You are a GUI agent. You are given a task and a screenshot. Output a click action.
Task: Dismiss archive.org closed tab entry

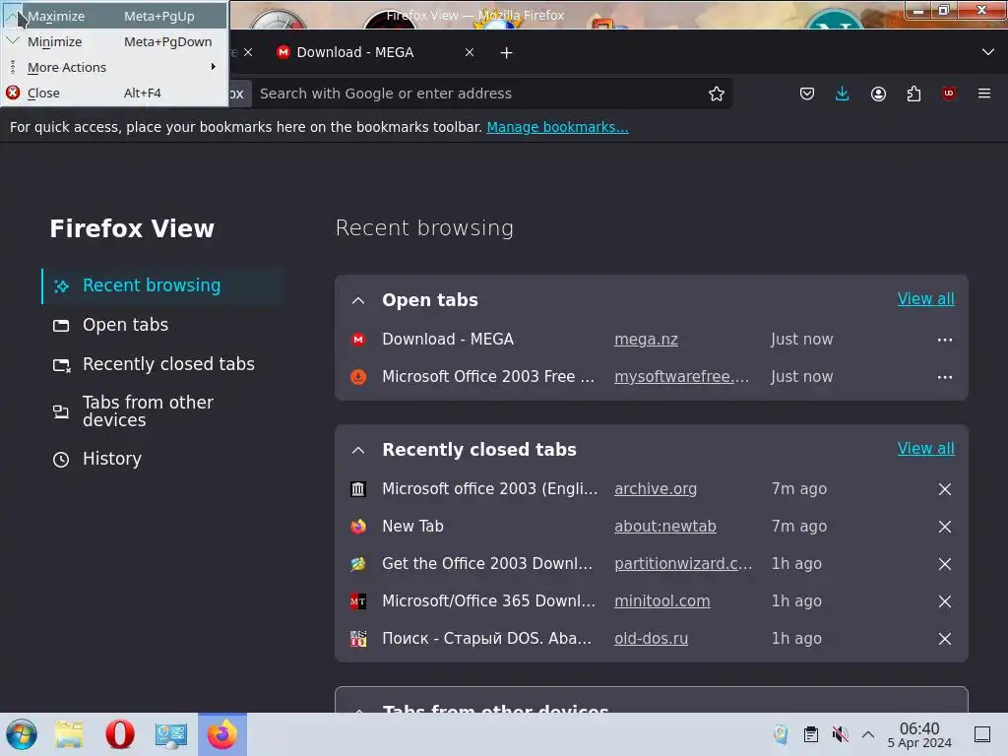pyautogui.click(x=944, y=489)
